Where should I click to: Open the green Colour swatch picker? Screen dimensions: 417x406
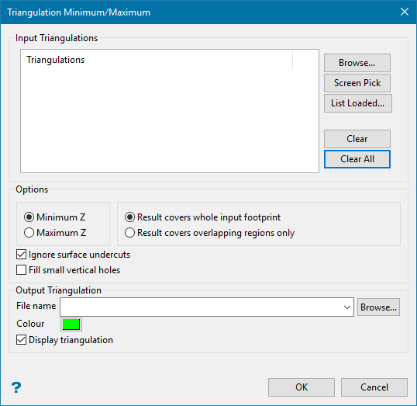coord(71,324)
